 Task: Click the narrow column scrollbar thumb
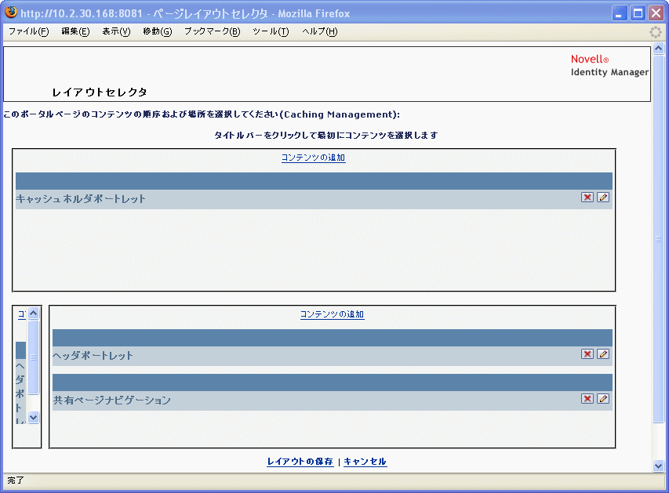pos(33,357)
